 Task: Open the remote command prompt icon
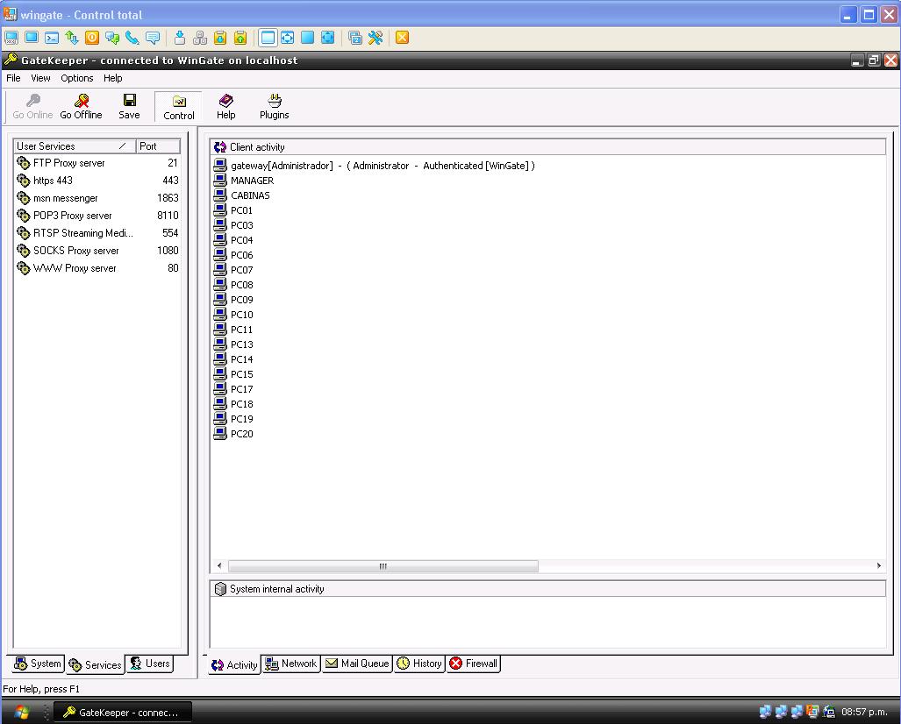tap(52, 38)
